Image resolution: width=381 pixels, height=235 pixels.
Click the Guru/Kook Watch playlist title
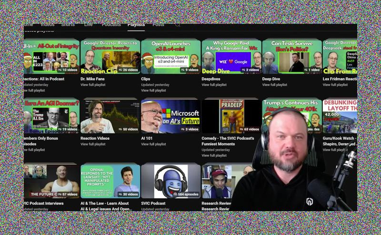click(340, 141)
